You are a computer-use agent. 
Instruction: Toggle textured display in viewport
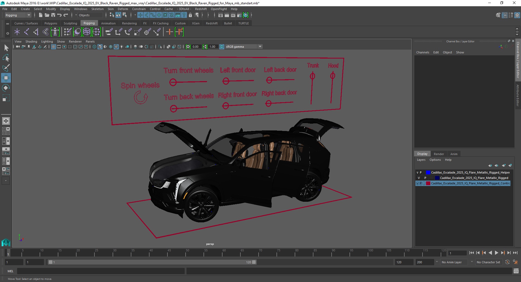click(116, 47)
